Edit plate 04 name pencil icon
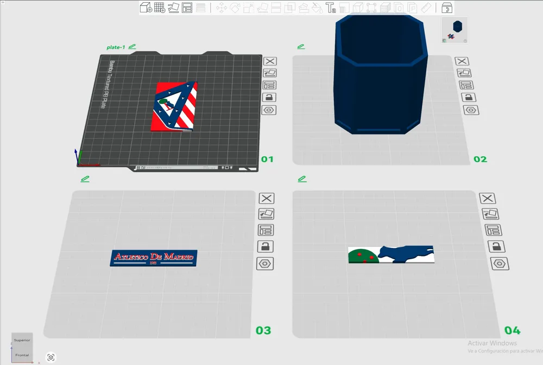 (302, 179)
